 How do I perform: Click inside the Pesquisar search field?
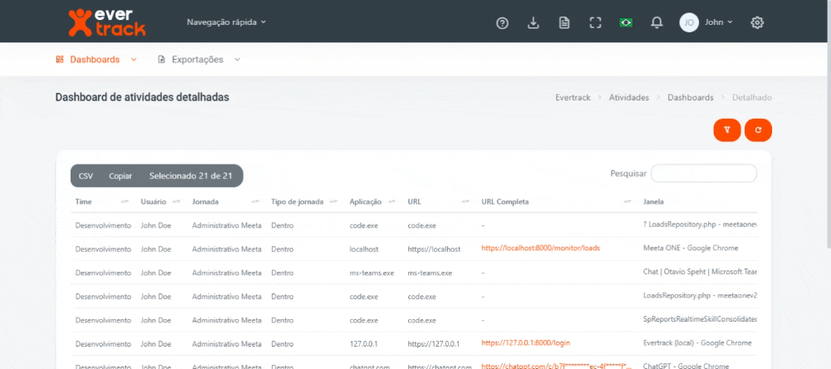click(703, 174)
